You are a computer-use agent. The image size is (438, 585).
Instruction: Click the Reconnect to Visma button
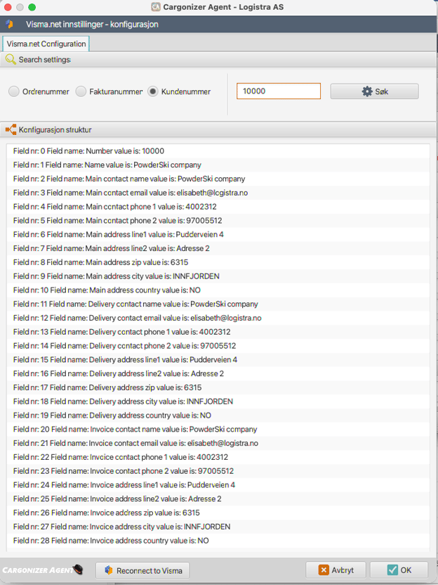[x=142, y=570]
